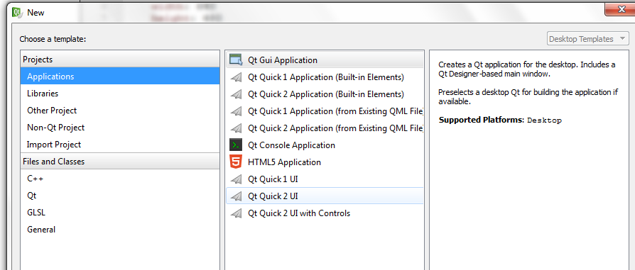This screenshot has height=270, width=635.
Task: Click the HTML5 Application shield icon
Action: [235, 162]
